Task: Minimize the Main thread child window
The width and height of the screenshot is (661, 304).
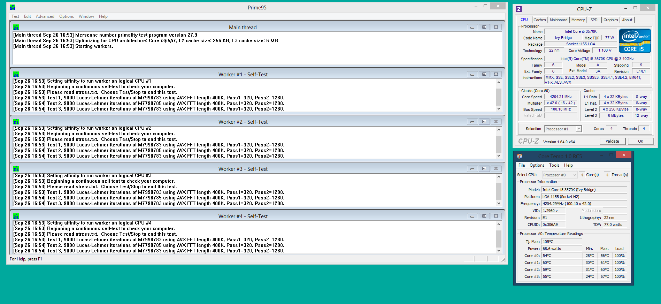Action: [472, 27]
